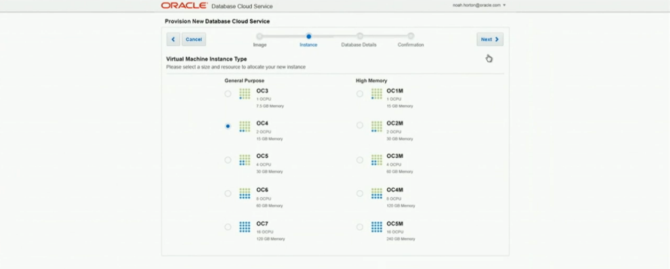
Task: Open the noah.horton@oracle.com user dropdown
Action: (x=479, y=5)
